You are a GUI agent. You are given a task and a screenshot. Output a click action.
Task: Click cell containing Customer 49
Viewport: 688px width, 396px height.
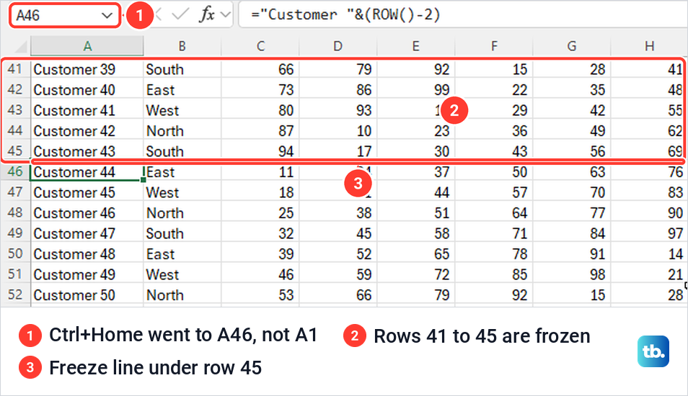point(87,274)
